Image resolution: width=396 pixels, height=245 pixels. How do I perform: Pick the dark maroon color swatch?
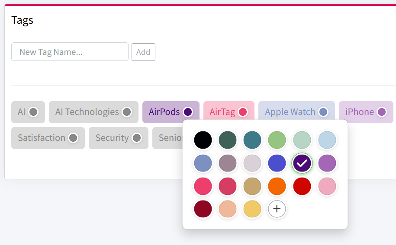pos(203,209)
